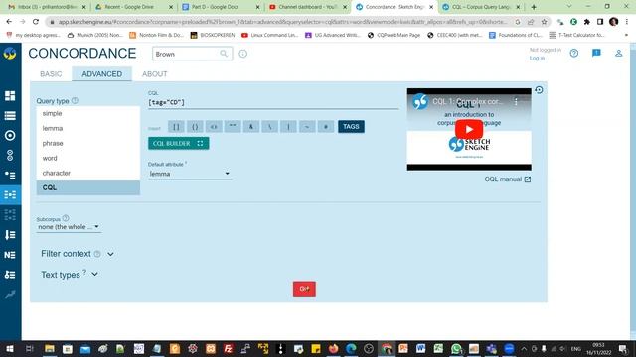Open the CQL BUILDER
The width and height of the screenshot is (636, 357).
(179, 143)
